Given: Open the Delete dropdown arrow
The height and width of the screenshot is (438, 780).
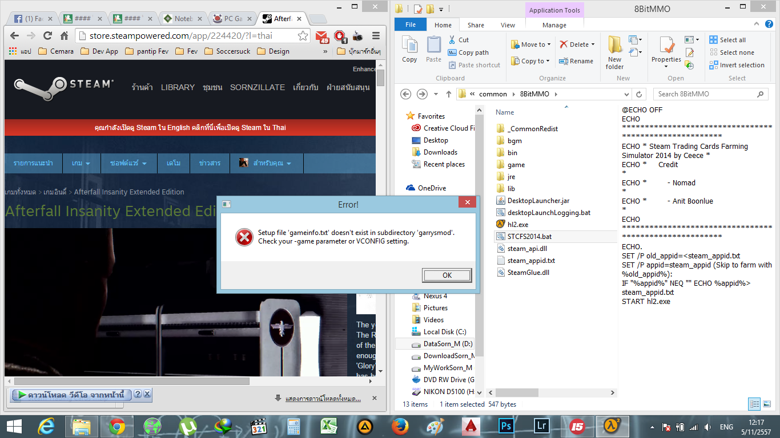Looking at the screenshot, I should click(593, 44).
